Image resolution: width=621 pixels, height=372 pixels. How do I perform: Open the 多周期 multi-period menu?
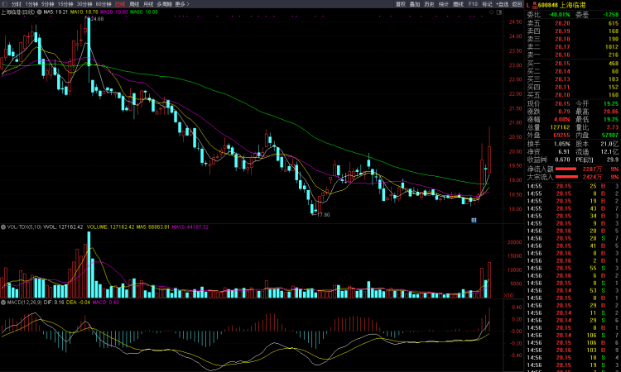click(165, 4)
